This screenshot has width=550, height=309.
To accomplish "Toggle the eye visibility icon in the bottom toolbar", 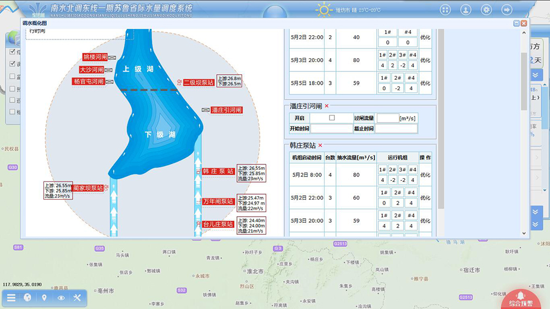I will pos(61,298).
